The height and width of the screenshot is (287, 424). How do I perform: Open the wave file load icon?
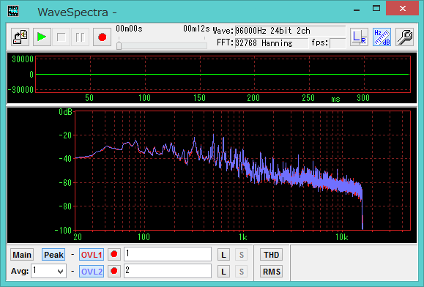point(21,37)
